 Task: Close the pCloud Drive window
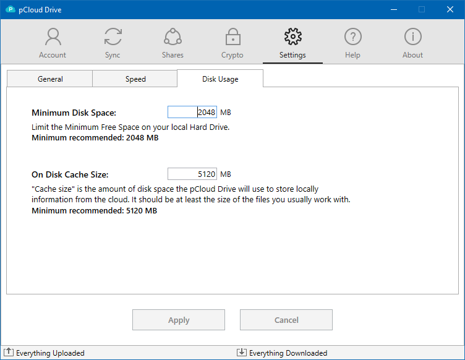(450, 9)
